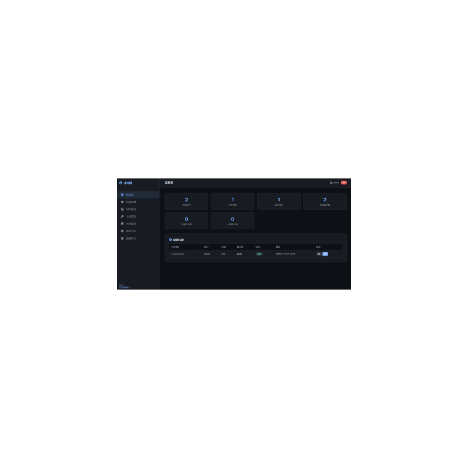Screen dimensions: 468x468
Task: Click the first stat card showing 2
Action: coord(186,201)
